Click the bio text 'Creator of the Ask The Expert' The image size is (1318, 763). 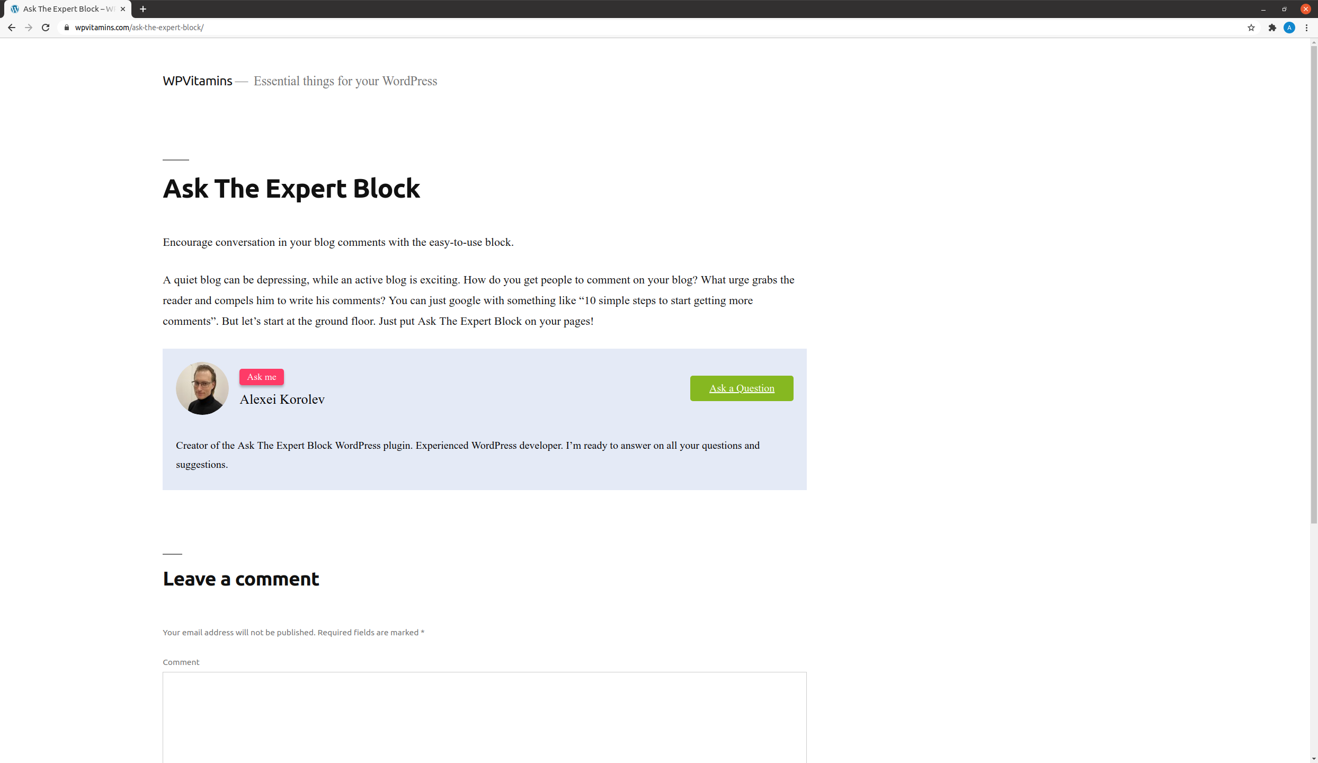point(468,455)
